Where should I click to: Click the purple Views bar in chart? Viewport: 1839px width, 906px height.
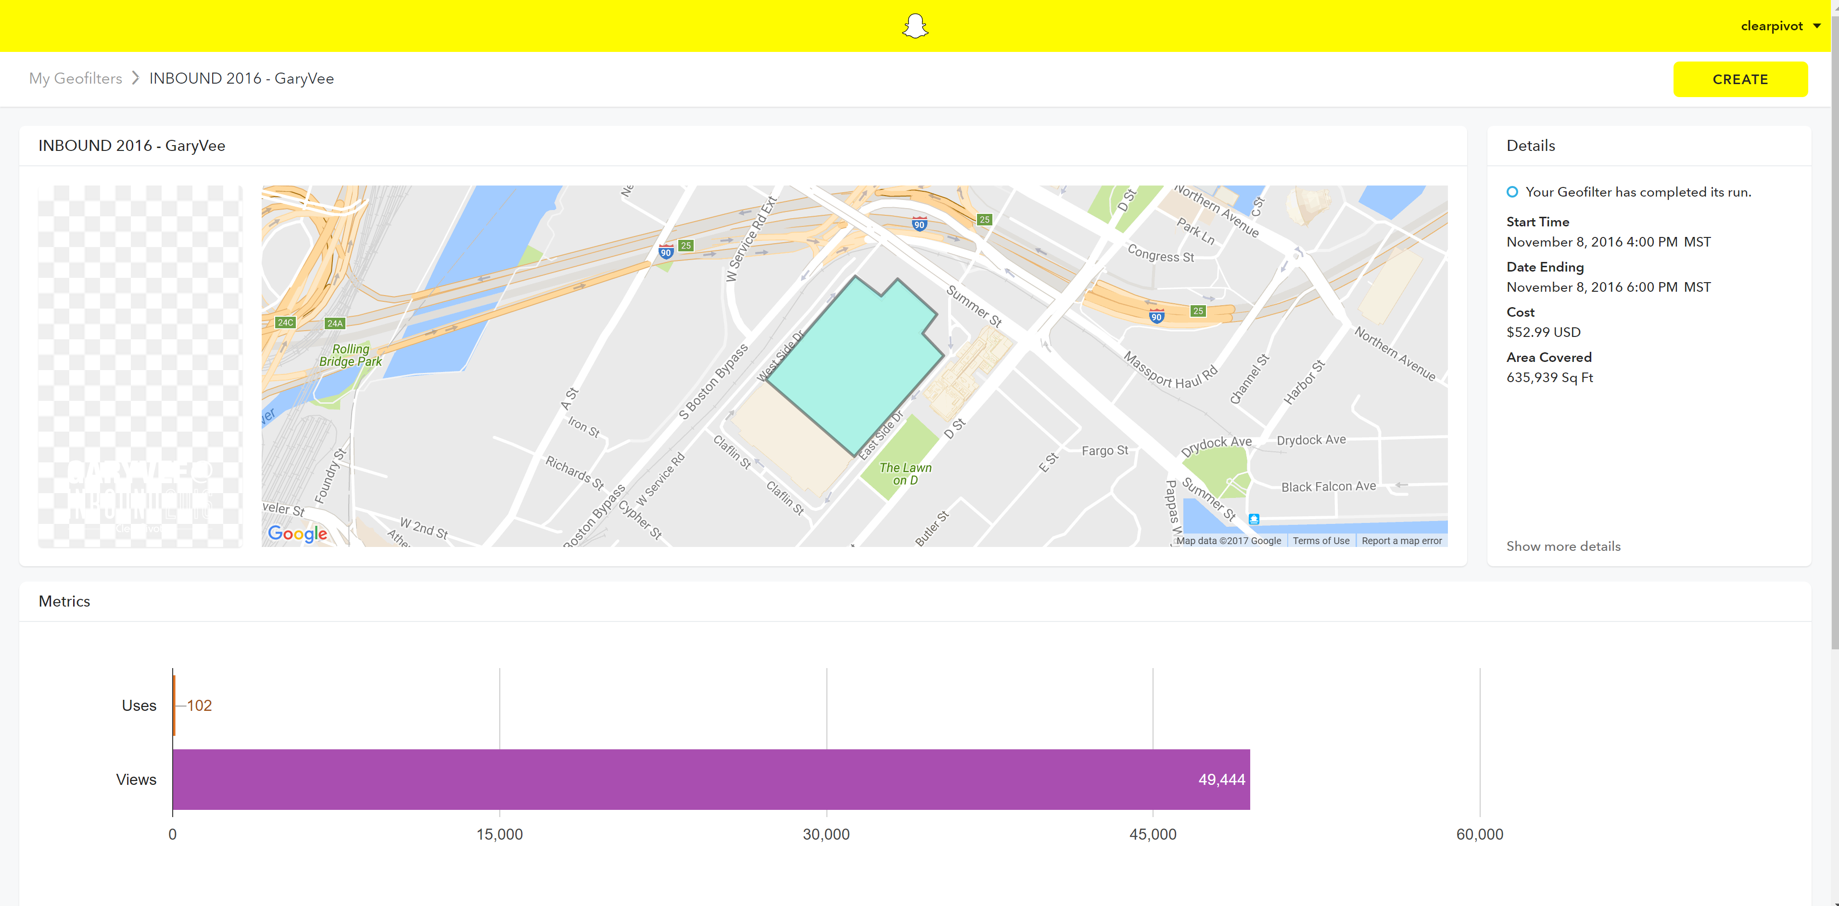pyautogui.click(x=711, y=779)
